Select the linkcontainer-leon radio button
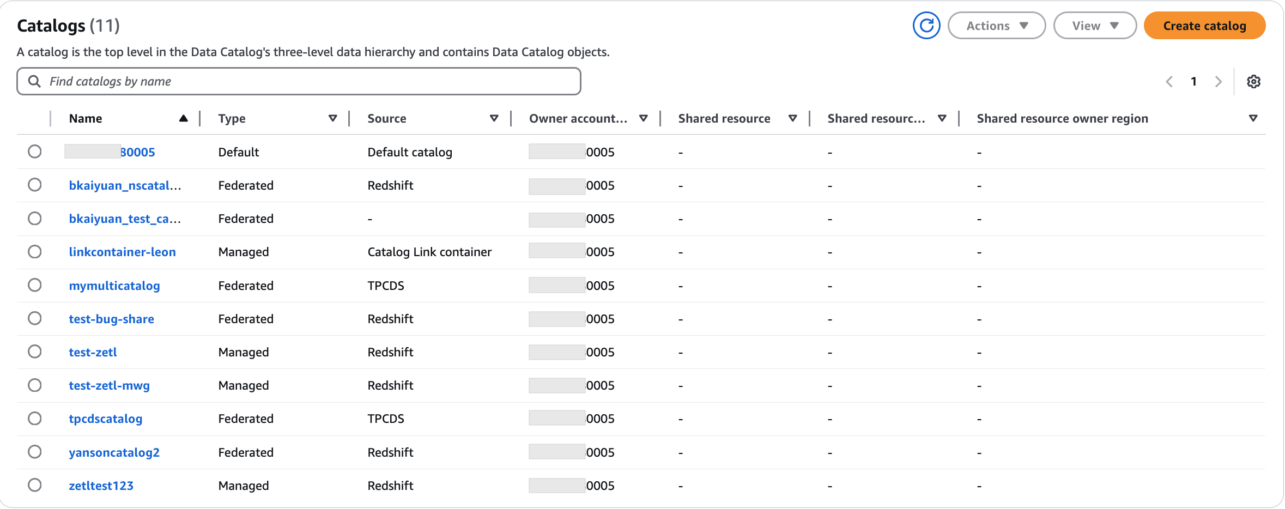1285x509 pixels. pyautogui.click(x=35, y=252)
